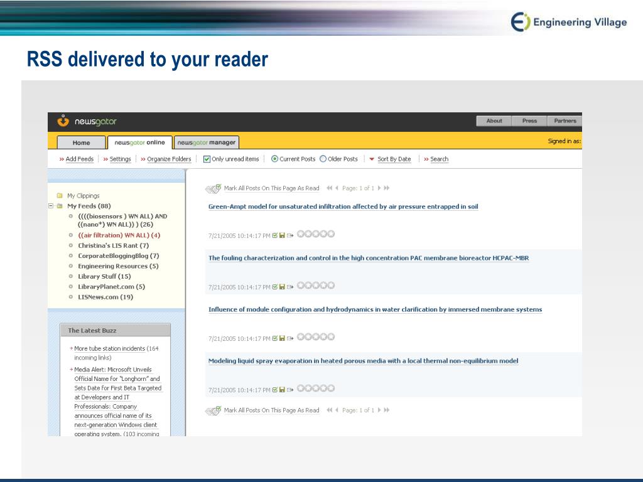Click mark-all-read icon above the Green-Ampt post
Screen dimensions: 643x482
213,188
